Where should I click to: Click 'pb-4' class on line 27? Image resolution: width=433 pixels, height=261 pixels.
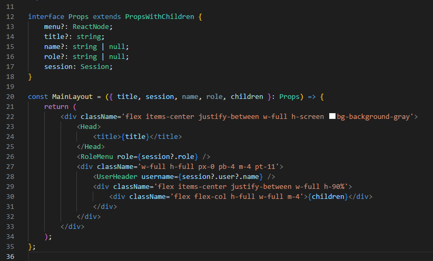227,166
